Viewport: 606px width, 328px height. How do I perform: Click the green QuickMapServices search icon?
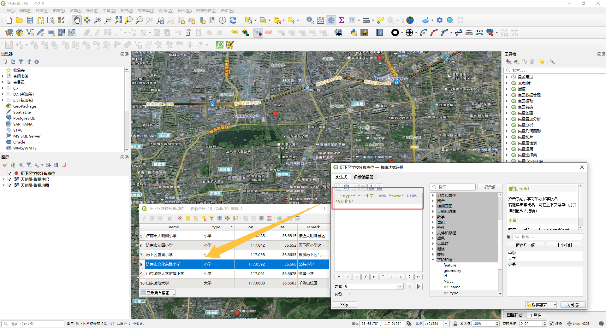[219, 44]
